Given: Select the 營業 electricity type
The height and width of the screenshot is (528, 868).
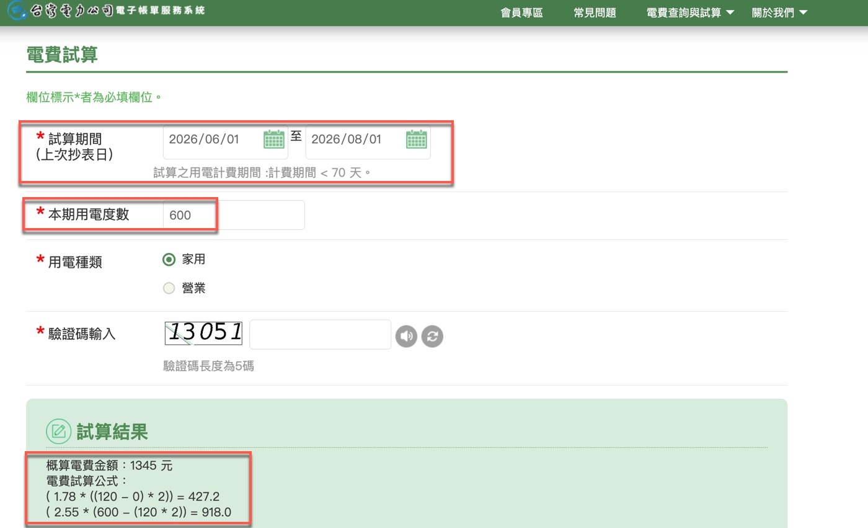Looking at the screenshot, I should [169, 288].
